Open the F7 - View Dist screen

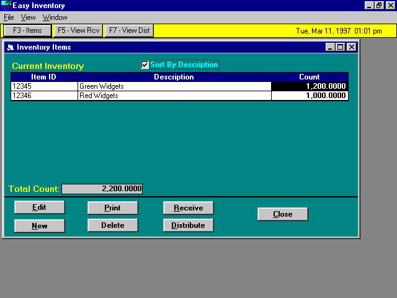coord(129,30)
